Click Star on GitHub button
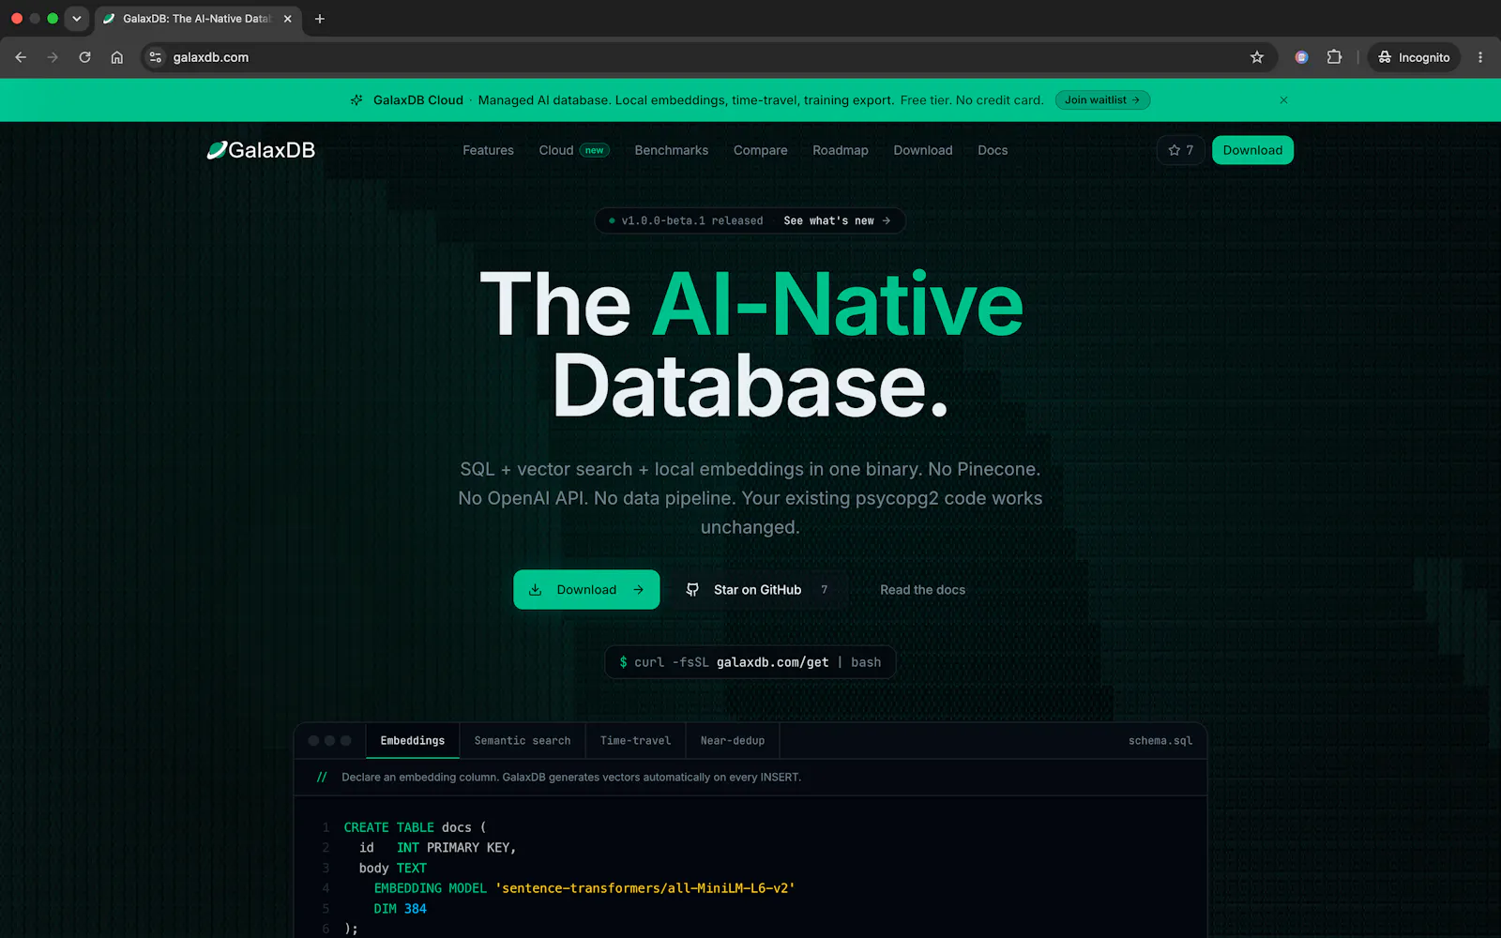The height and width of the screenshot is (938, 1501). (758, 590)
